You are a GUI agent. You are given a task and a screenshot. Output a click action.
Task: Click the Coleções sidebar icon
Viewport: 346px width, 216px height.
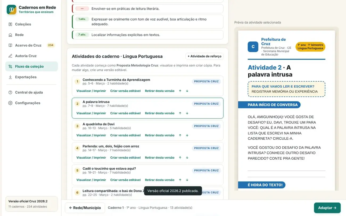click(10, 24)
